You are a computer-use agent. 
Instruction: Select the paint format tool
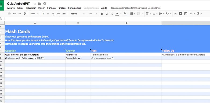[x=25, y=13]
